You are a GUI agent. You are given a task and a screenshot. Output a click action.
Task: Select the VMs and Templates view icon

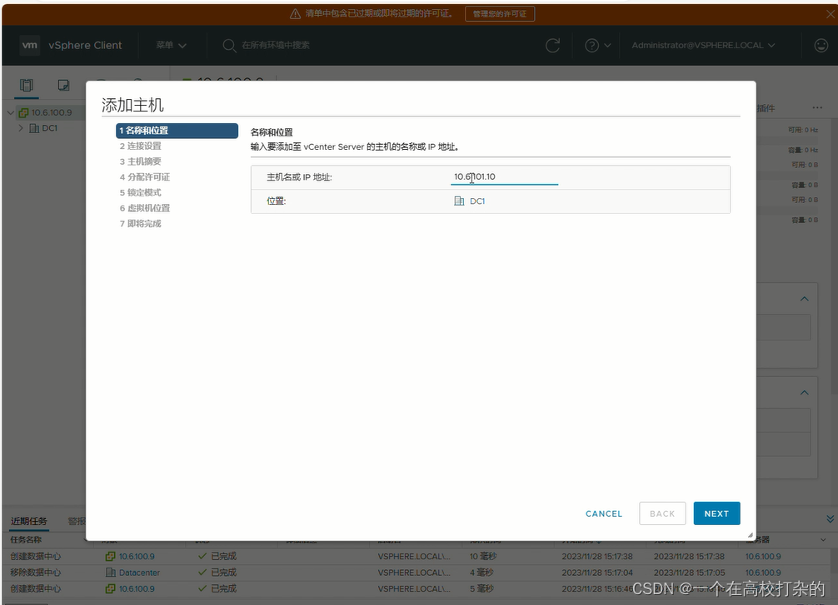pyautogui.click(x=63, y=85)
